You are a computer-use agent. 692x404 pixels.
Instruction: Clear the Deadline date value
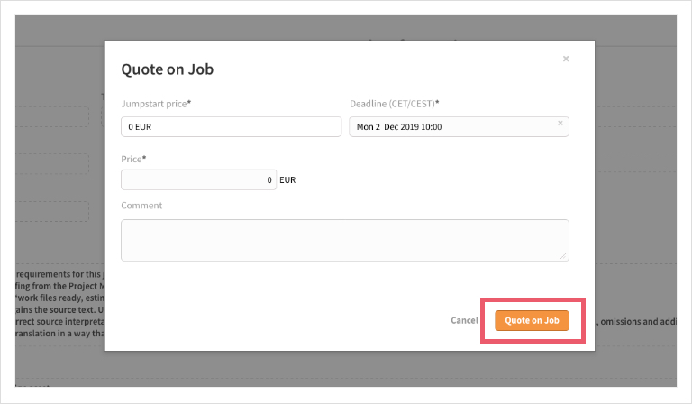click(x=560, y=124)
